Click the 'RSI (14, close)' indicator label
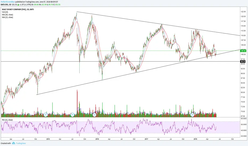 pyautogui.click(x=7, y=120)
